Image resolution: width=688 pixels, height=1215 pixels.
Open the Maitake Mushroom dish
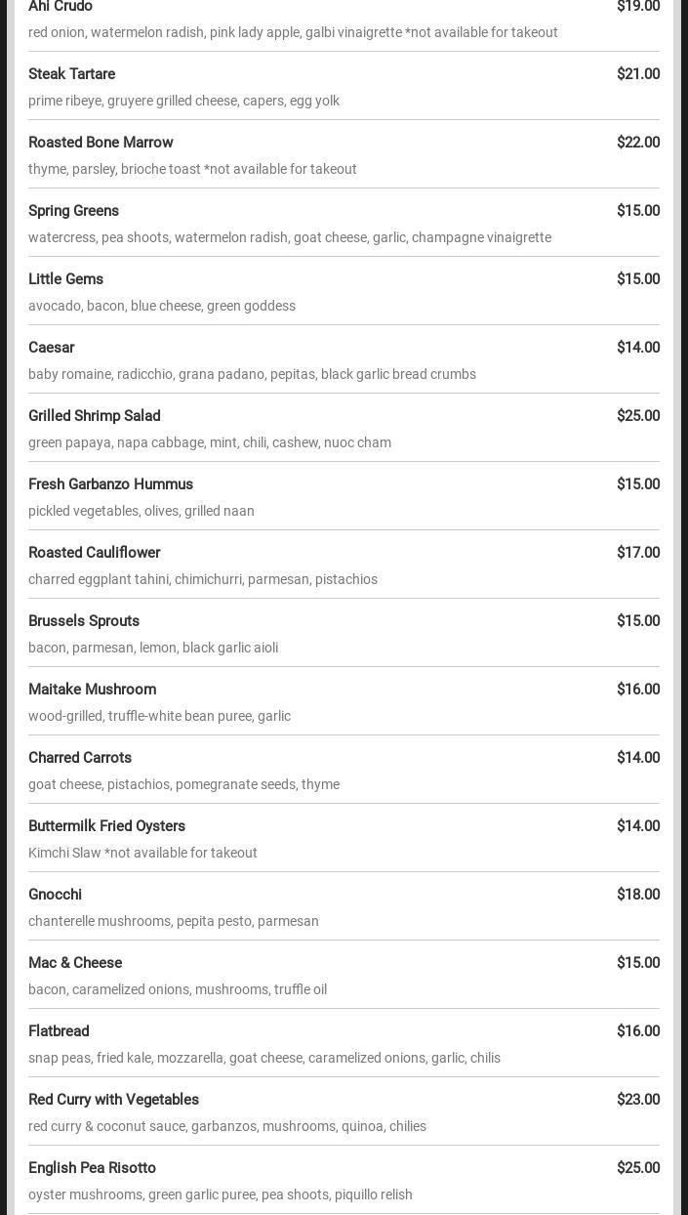point(93,690)
